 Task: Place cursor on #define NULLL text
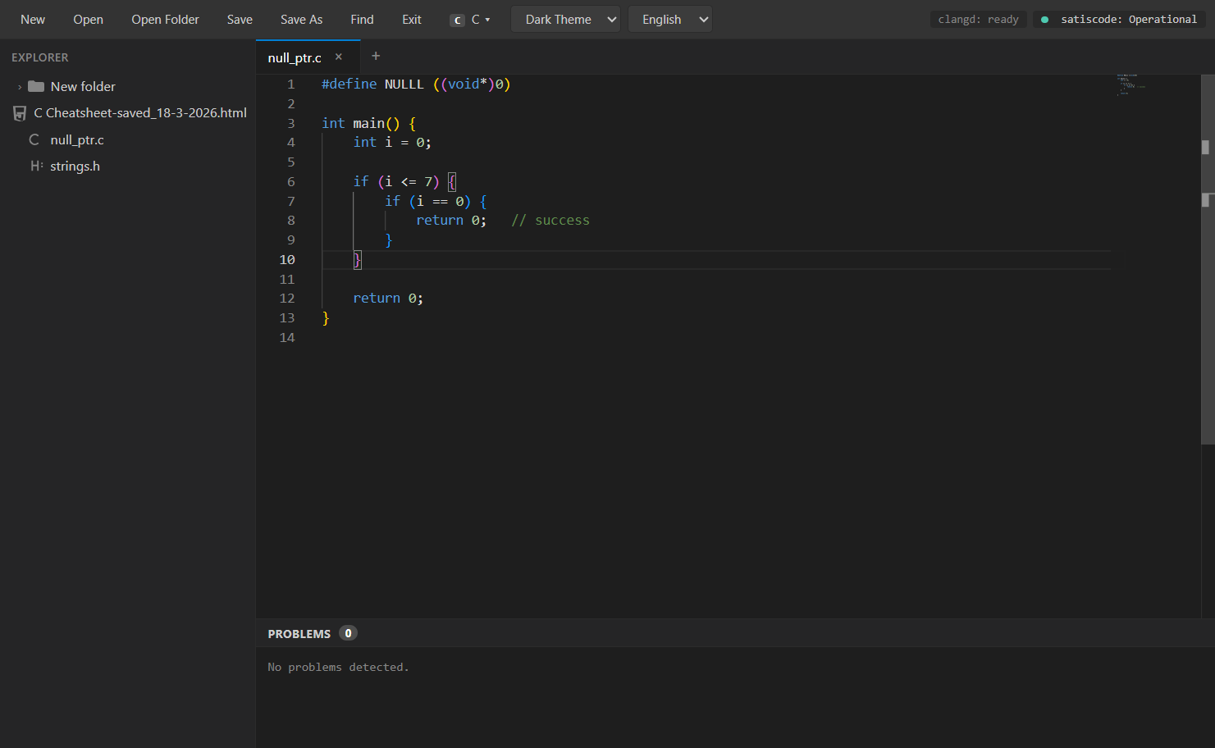pos(372,84)
